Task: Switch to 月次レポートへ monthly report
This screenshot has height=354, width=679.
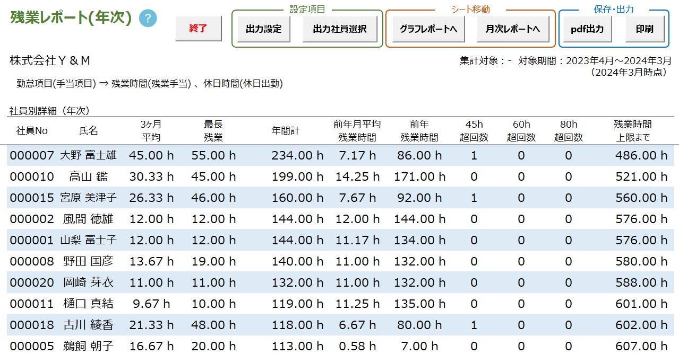Action: pos(513,29)
